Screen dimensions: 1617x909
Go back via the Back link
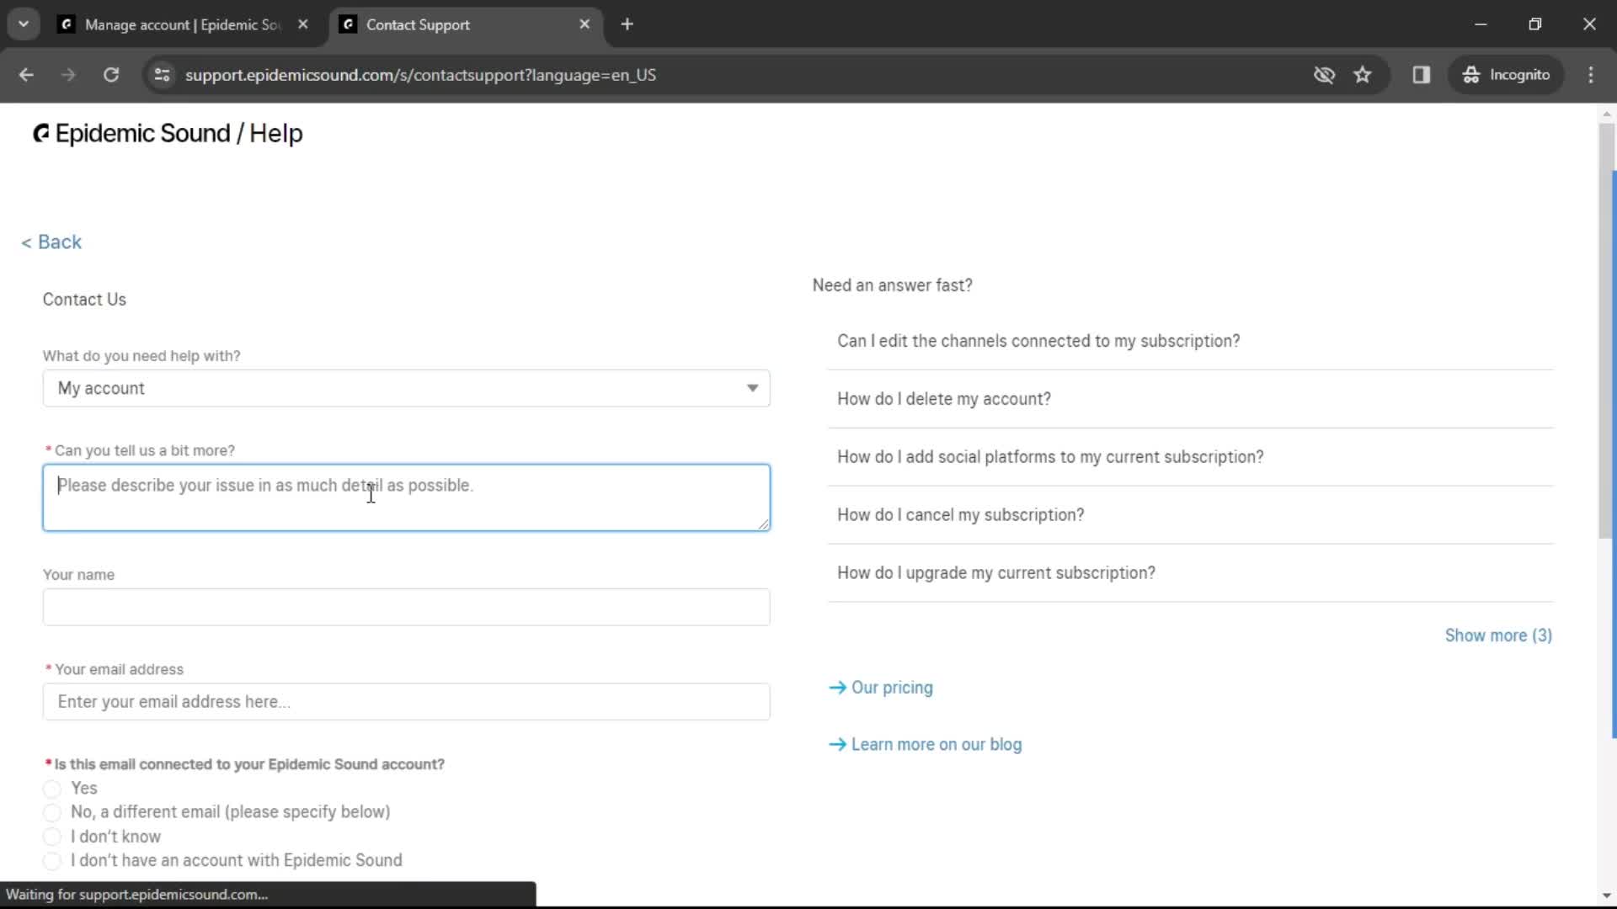pyautogui.click(x=51, y=242)
